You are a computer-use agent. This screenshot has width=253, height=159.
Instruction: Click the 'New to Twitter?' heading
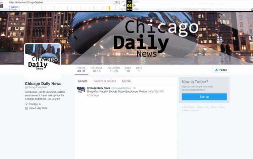click(195, 82)
